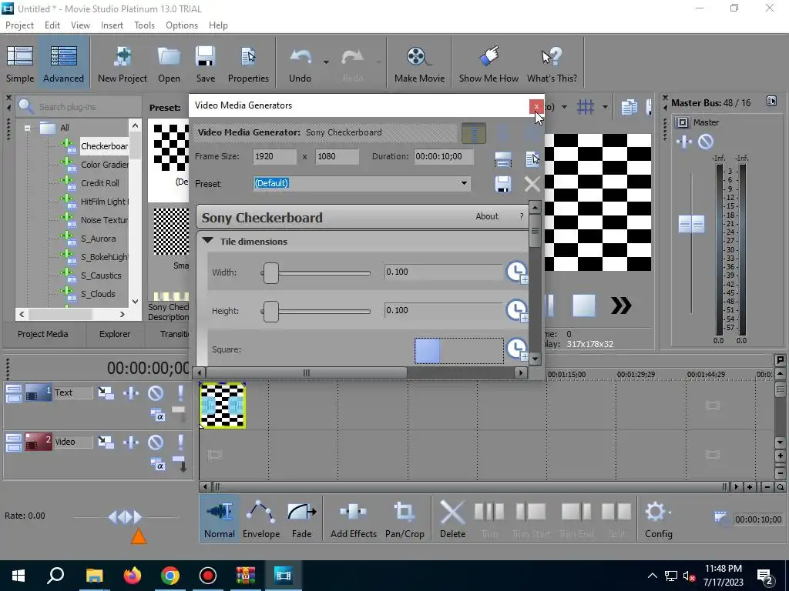789x591 pixels.
Task: Open the Preset dropdown in generator dialog
Action: point(464,183)
